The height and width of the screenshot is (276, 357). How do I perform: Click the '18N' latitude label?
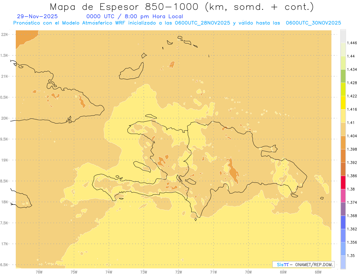tap(4, 202)
